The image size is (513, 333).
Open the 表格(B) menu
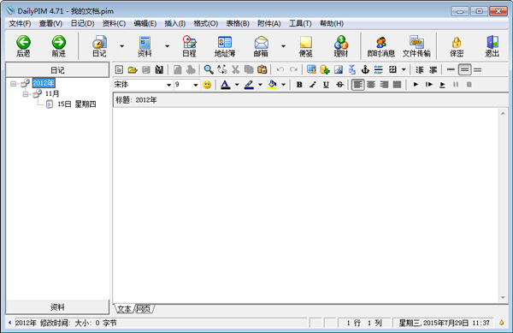[x=238, y=24]
